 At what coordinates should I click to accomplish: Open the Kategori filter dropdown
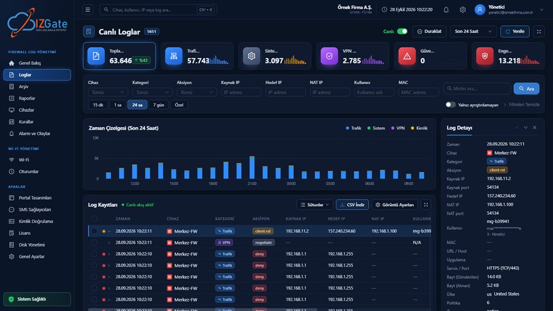(152, 92)
